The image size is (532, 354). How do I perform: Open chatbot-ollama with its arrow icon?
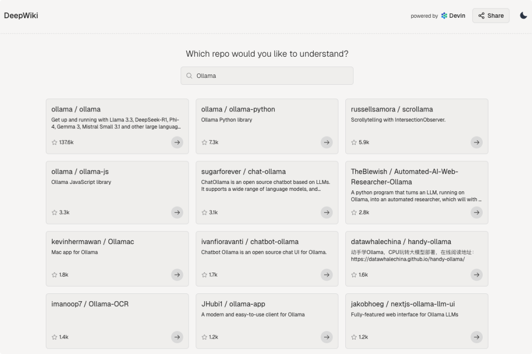pos(327,275)
